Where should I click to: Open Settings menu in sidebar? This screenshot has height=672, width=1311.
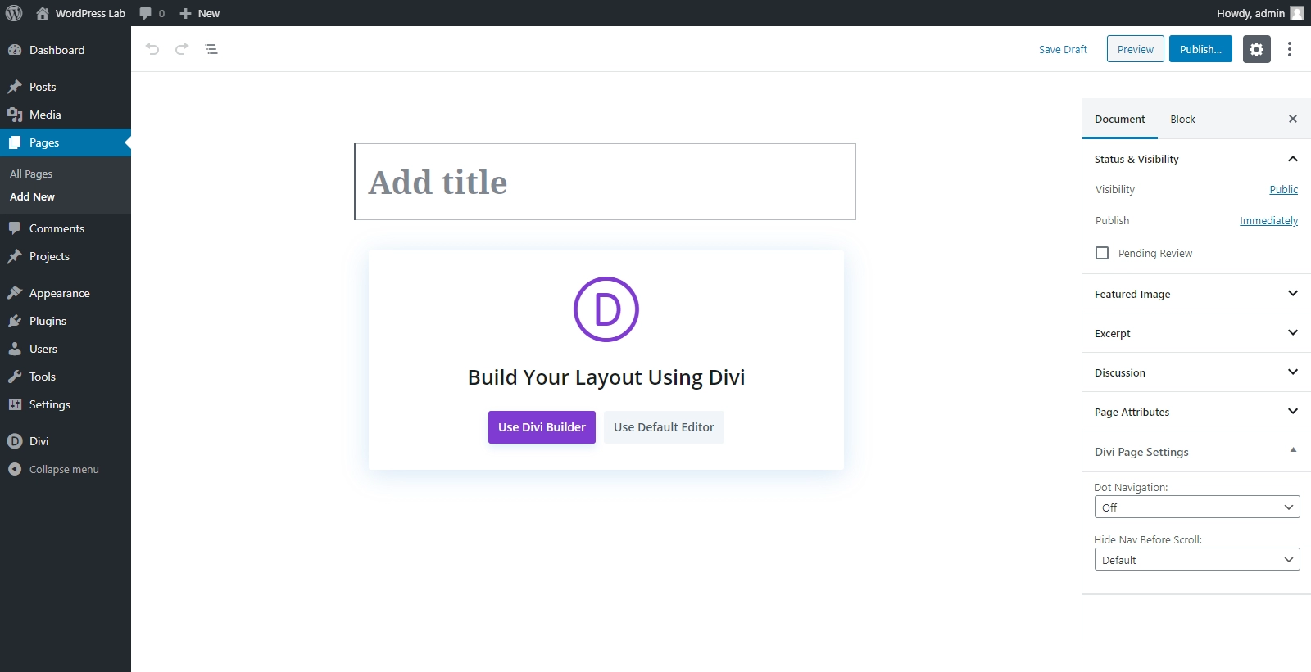66,404
